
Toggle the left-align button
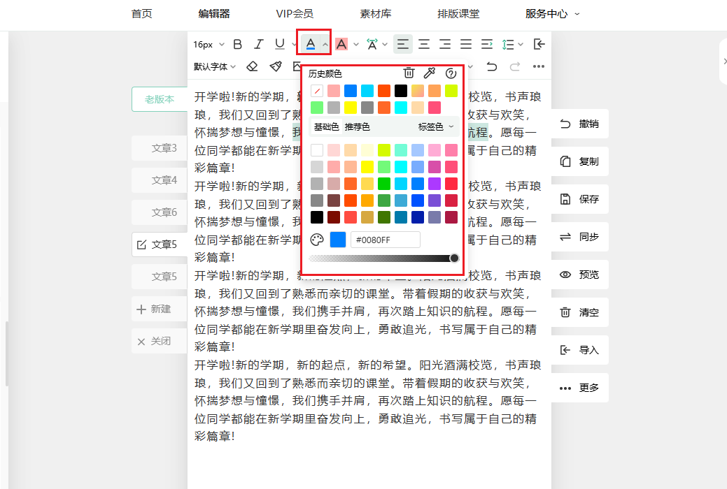pyautogui.click(x=402, y=44)
